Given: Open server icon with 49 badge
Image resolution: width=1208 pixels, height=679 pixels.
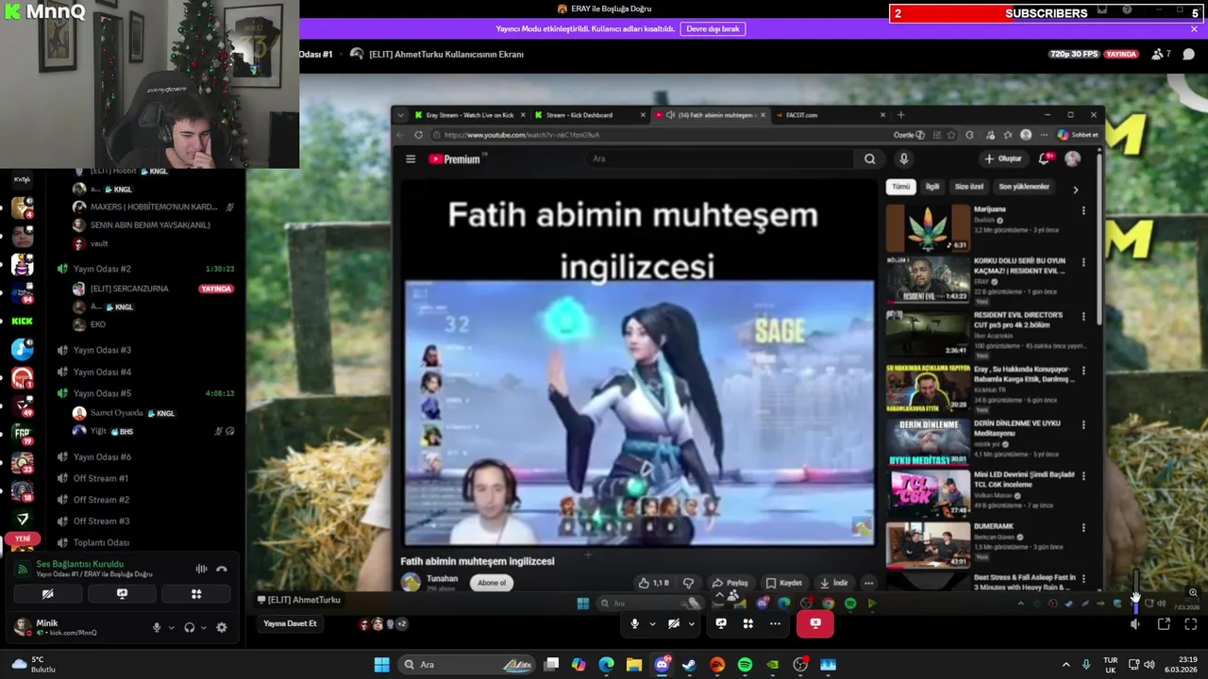Looking at the screenshot, I should [22, 406].
